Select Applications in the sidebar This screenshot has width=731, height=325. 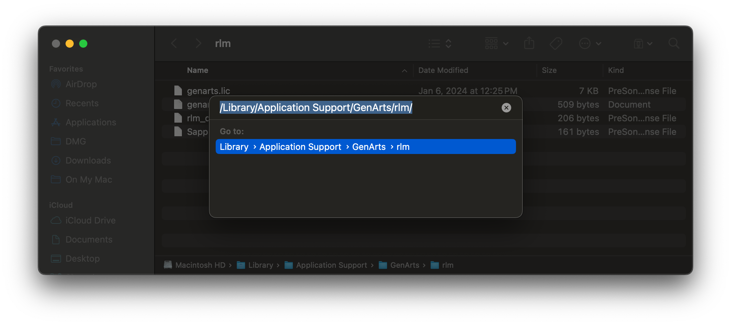pos(91,122)
